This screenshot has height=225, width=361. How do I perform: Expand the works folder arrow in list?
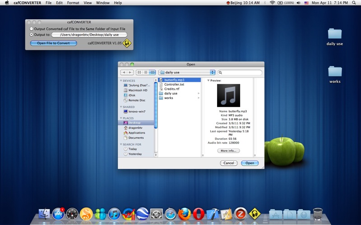199,98
